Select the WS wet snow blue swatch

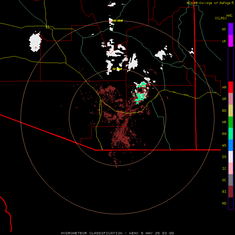tap(231, 145)
